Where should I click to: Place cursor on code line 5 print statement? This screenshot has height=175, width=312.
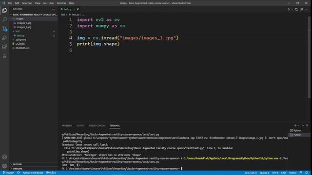[98, 44]
